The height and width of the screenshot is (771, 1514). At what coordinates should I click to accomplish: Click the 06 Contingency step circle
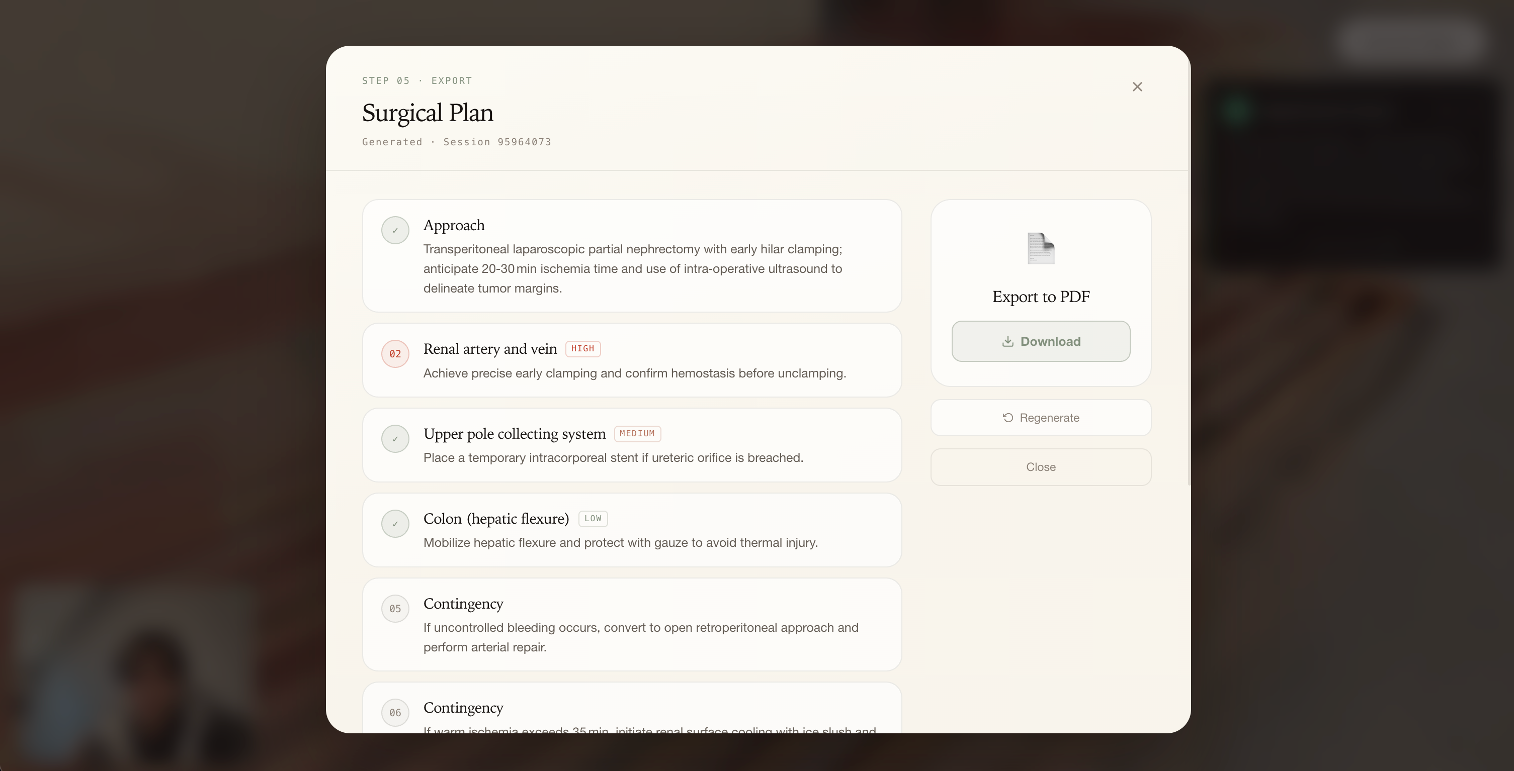[395, 712]
